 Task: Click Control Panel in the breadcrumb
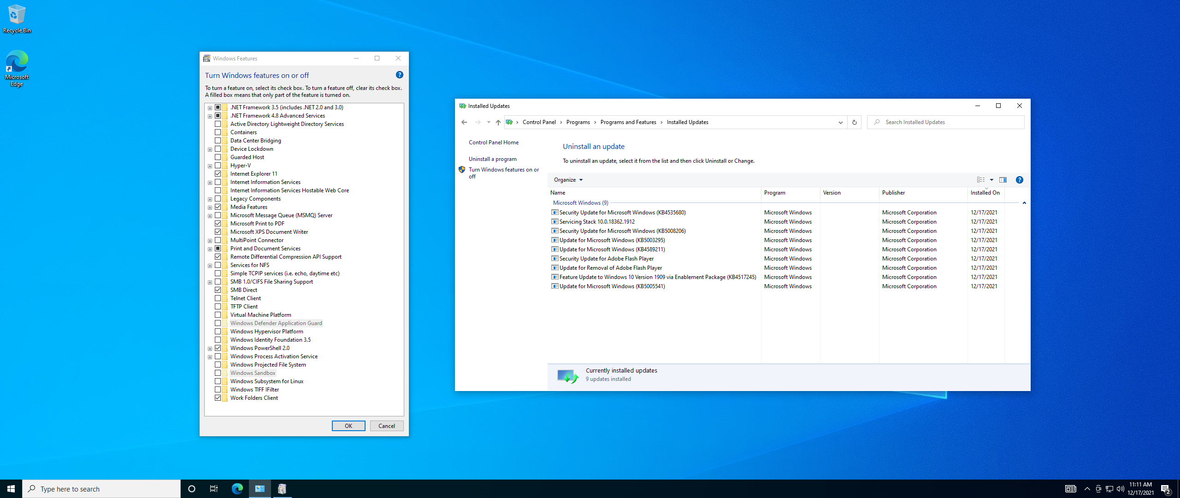pyautogui.click(x=539, y=122)
